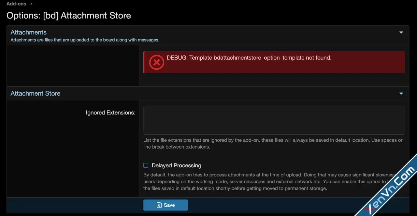
Task: Tick the Delayed Processing checkbox
Action: [x=146, y=165]
